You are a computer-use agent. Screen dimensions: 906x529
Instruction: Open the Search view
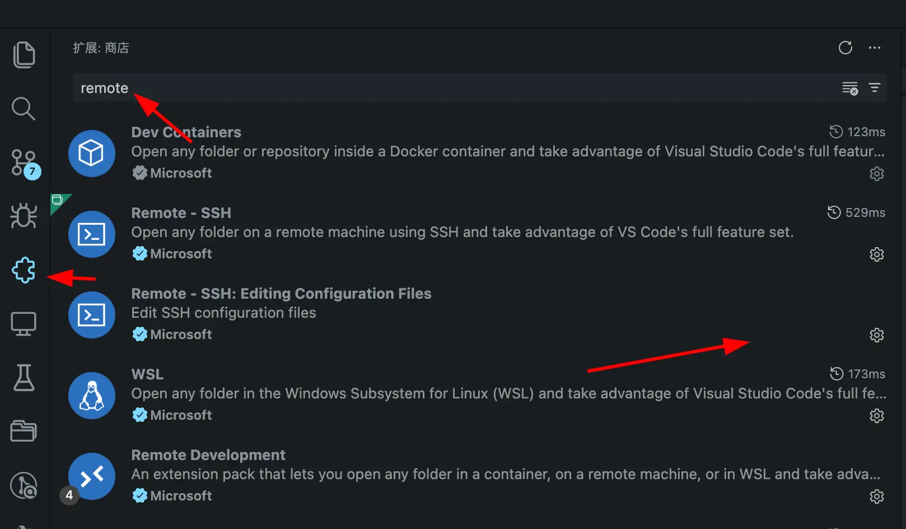(24, 108)
